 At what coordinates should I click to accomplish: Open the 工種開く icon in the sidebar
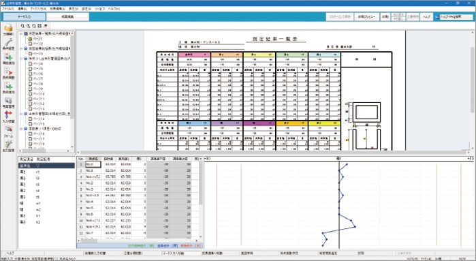(8, 30)
